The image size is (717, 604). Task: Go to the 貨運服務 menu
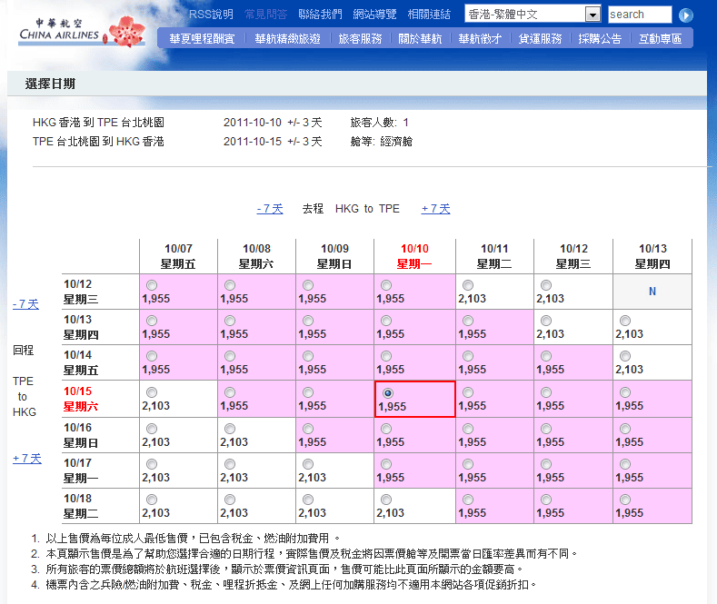pyautogui.click(x=540, y=39)
